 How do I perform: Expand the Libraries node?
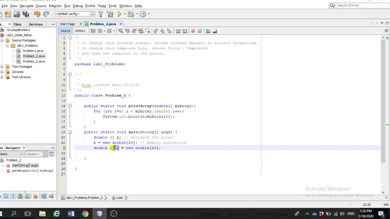(x=2, y=72)
